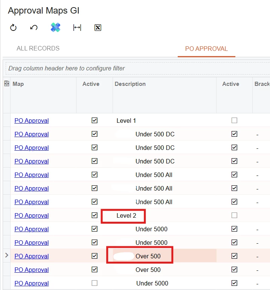
Task: Open PO Approval link in last Under 500 All row
Action: tap(32, 202)
